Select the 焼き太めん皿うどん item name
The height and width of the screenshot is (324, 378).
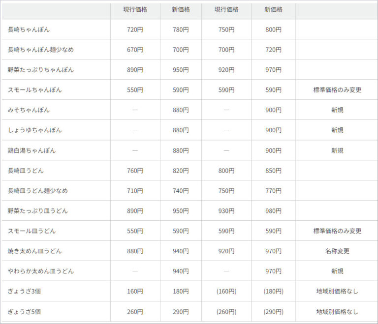[x=35, y=251]
